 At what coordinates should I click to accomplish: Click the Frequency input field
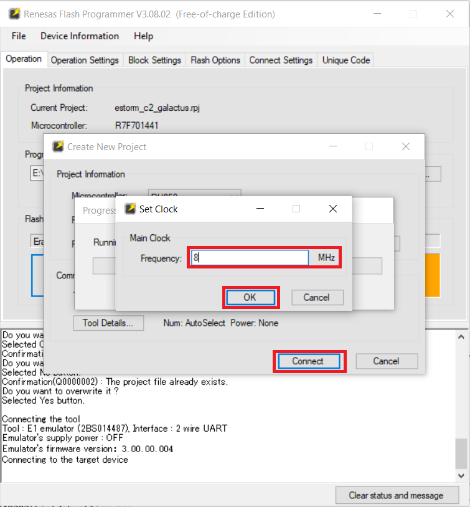250,258
